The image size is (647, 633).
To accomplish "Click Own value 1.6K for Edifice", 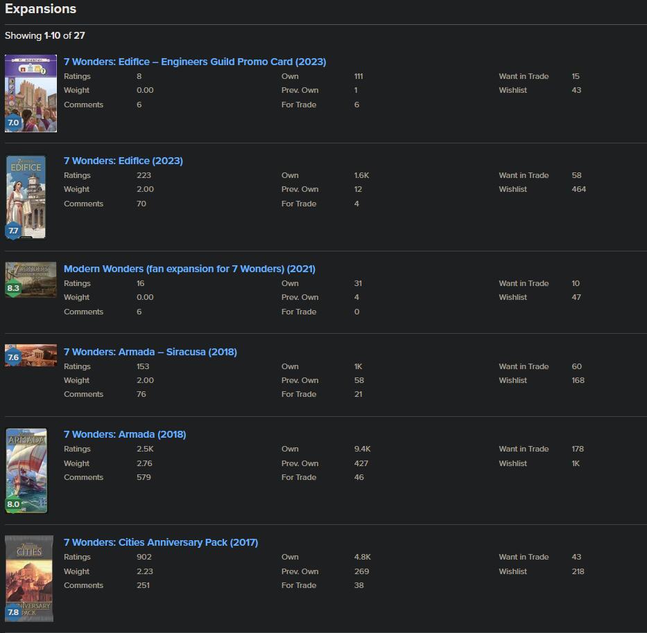I will click(361, 175).
